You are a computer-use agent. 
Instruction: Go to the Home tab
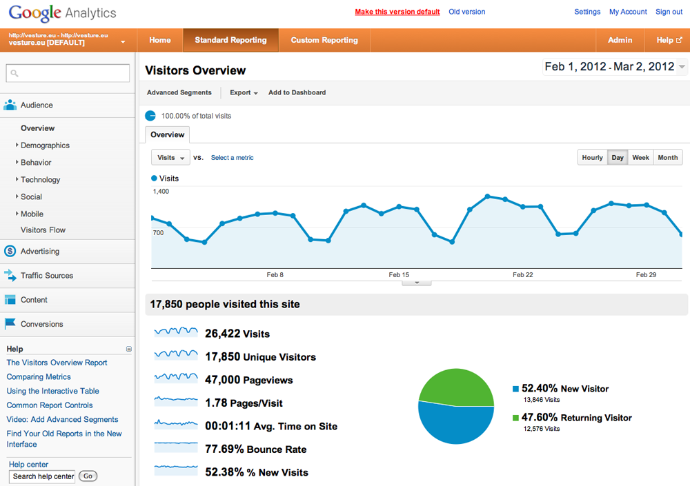[x=160, y=40]
